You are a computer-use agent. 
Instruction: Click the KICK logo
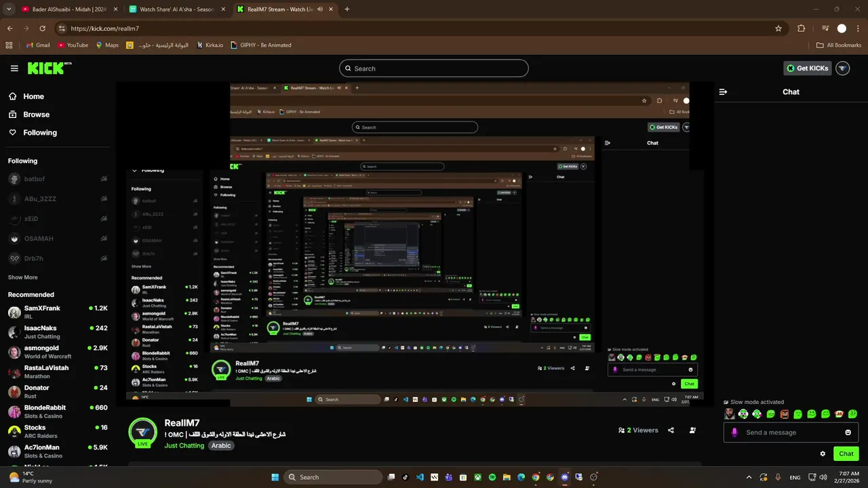[x=50, y=68]
